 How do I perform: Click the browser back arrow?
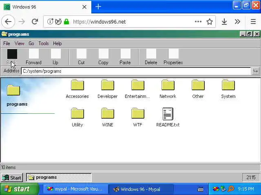coord(8,22)
